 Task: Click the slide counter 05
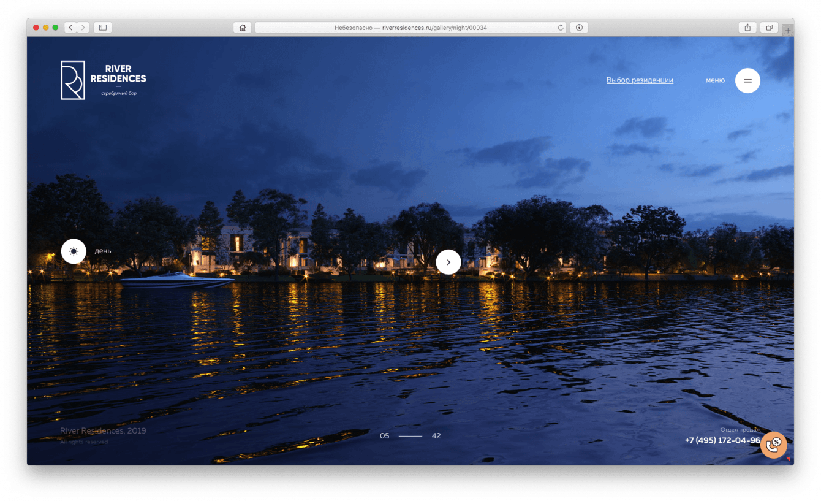click(385, 436)
